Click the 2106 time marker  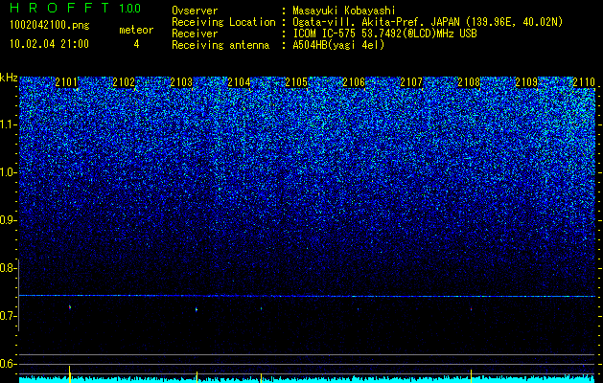click(354, 82)
